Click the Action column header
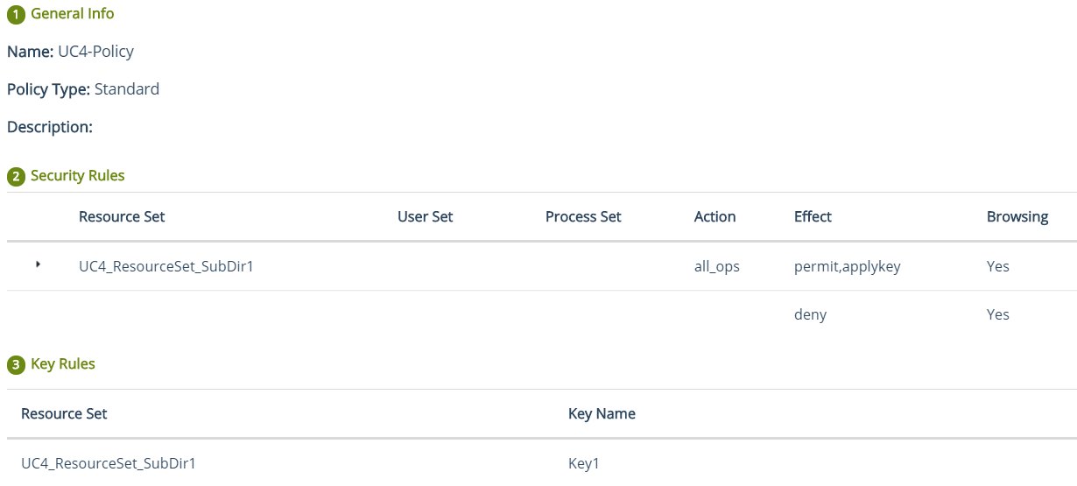This screenshot has height=486, width=1077. (714, 217)
